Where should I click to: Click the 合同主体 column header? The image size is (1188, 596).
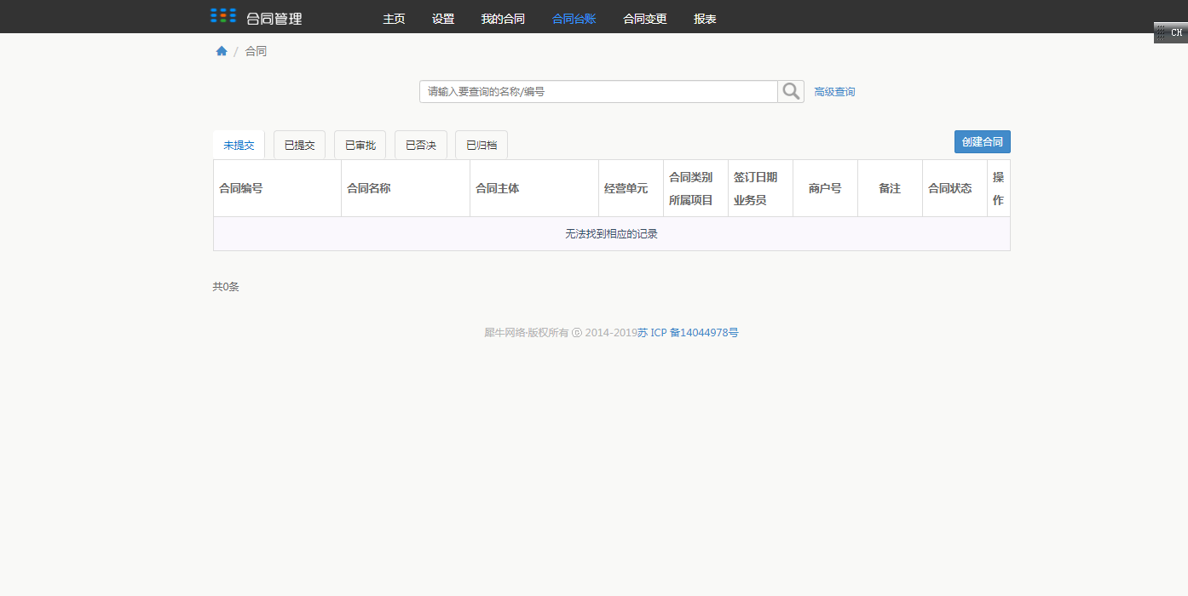pos(534,188)
